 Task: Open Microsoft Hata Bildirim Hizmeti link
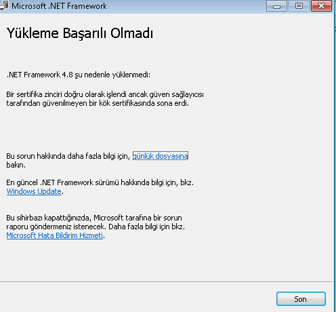(x=55, y=235)
